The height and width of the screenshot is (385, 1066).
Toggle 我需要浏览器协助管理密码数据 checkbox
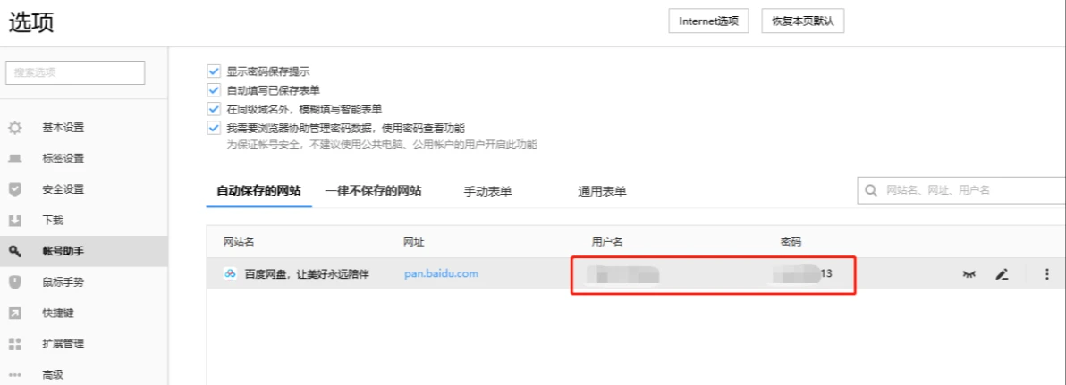tap(214, 128)
